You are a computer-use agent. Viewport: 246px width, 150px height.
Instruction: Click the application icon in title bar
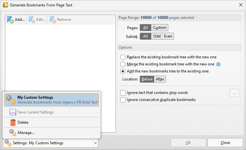(5, 5)
